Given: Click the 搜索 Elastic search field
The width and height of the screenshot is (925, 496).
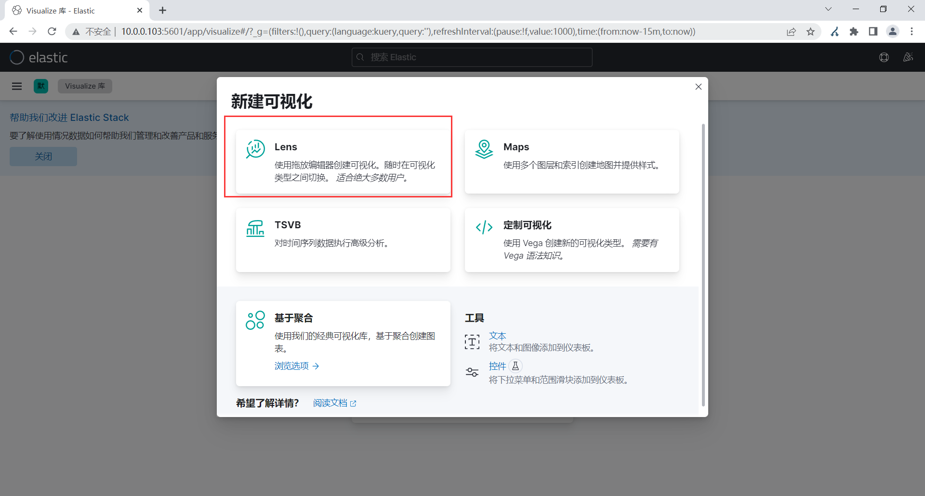Looking at the screenshot, I should pos(472,57).
